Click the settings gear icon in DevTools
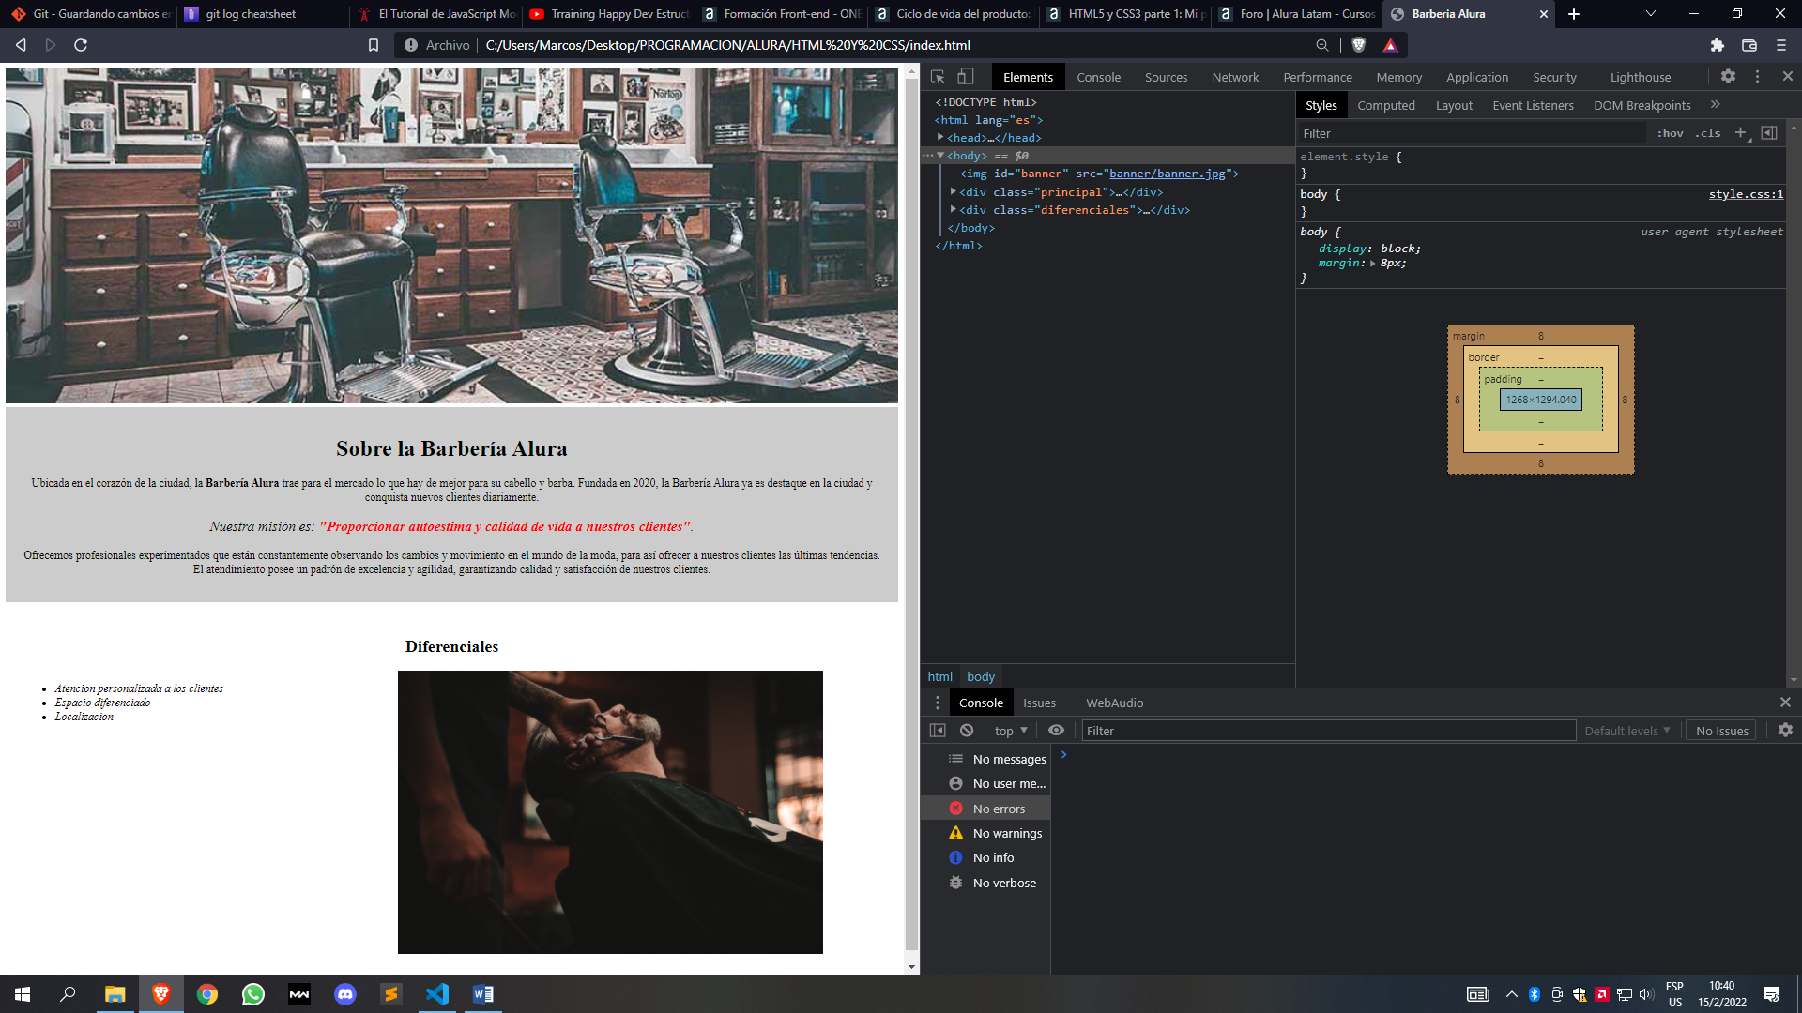 click(x=1728, y=77)
